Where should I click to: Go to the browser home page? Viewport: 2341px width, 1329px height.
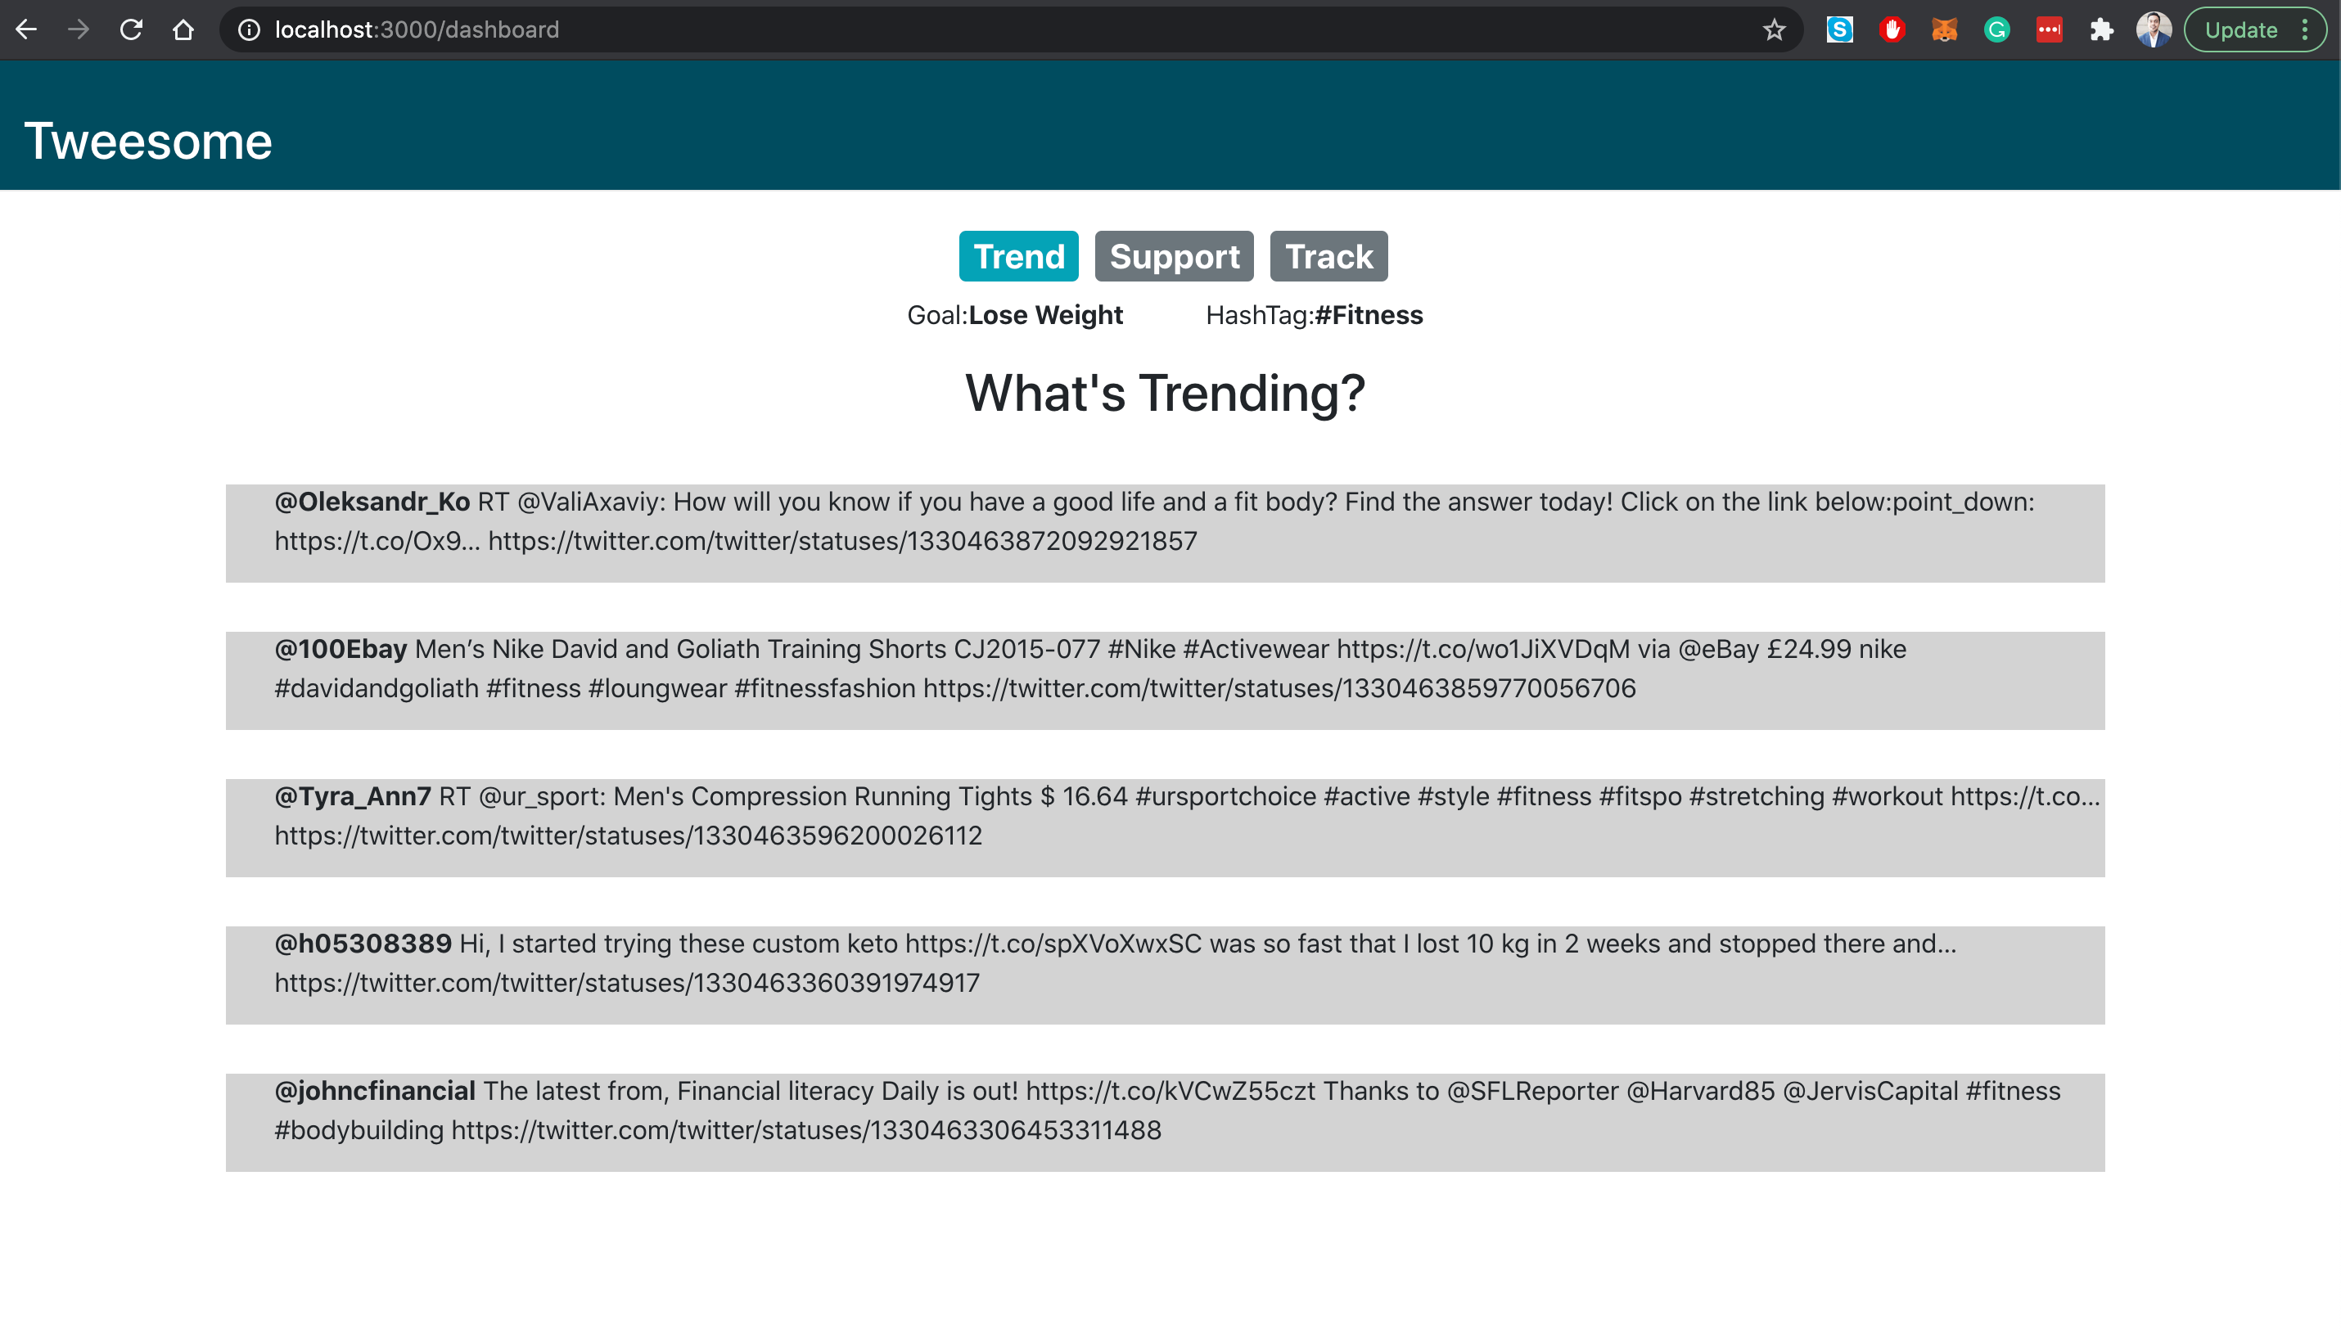(x=183, y=29)
